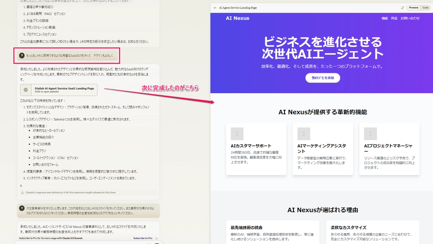Click bullet コールトゥアクション（CTA）セクション

pos(55,158)
